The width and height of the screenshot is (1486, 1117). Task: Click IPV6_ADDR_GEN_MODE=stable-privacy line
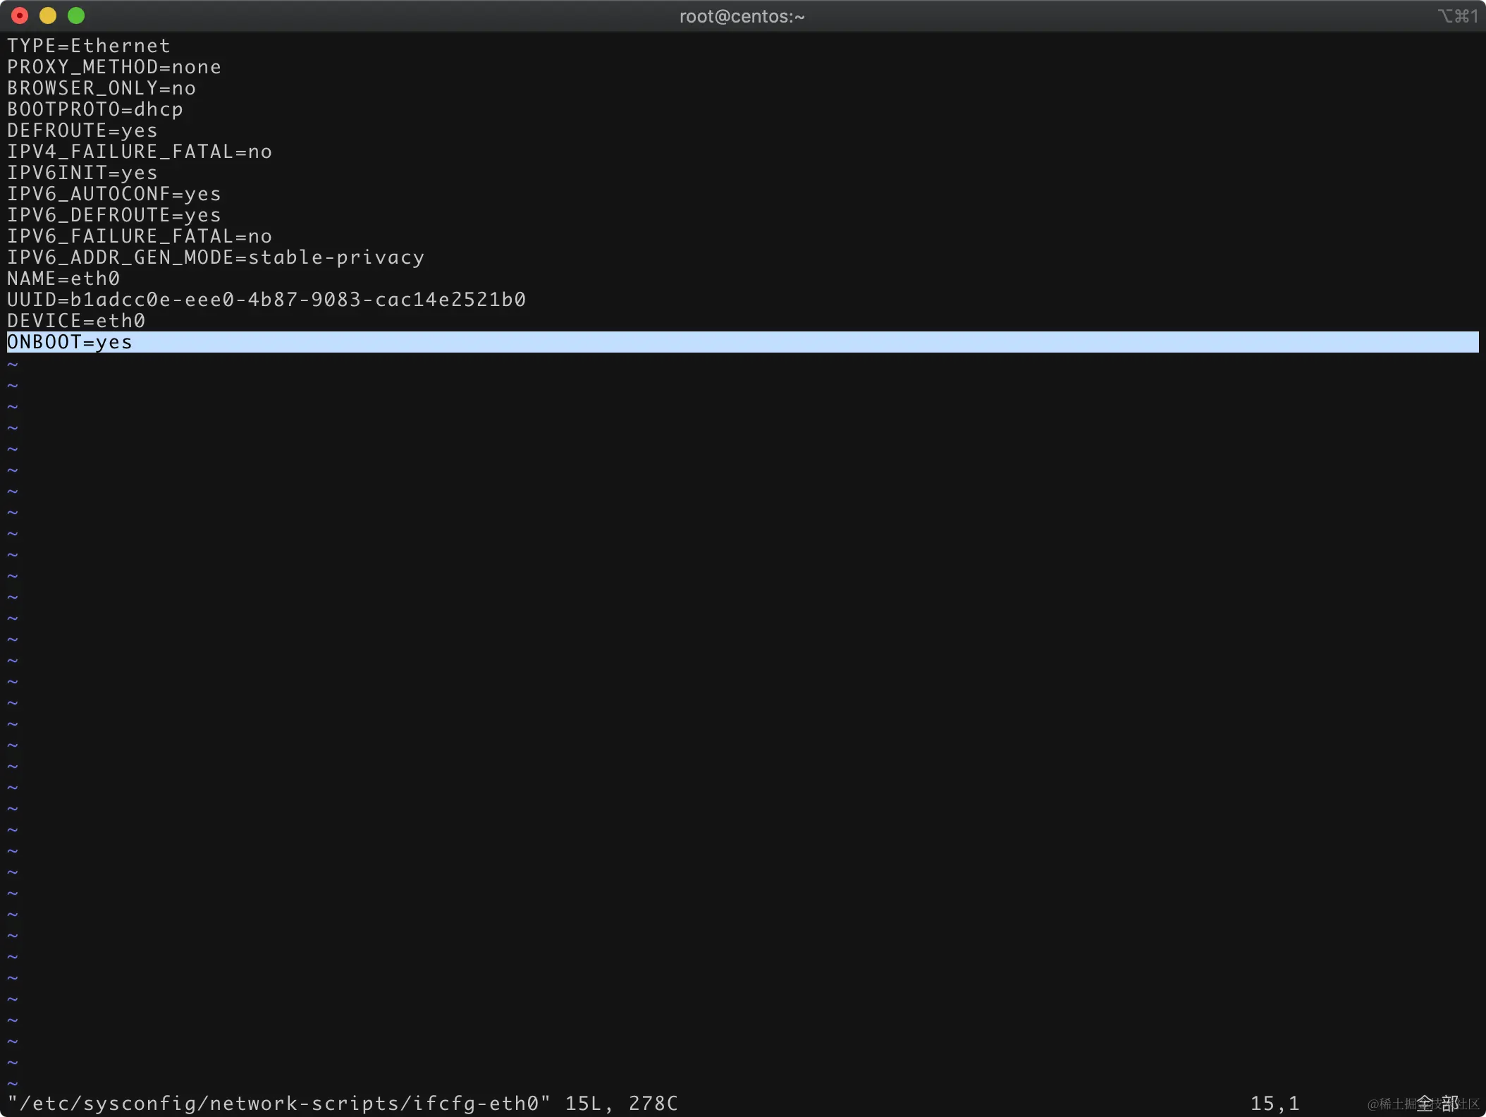(216, 258)
